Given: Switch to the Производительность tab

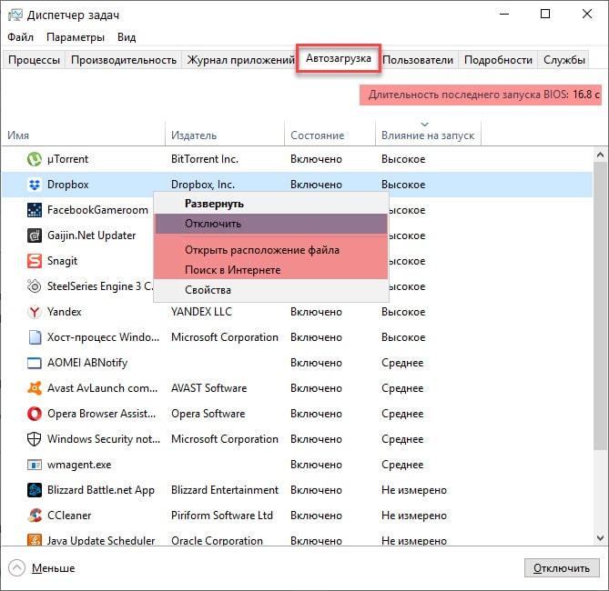Looking at the screenshot, I should (124, 60).
